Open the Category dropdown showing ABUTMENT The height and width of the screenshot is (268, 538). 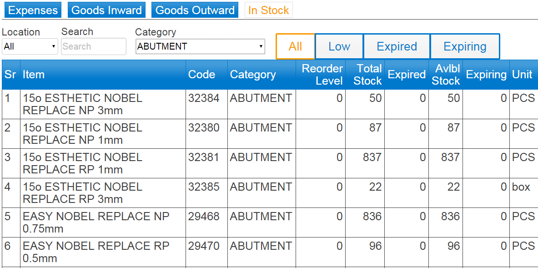[200, 46]
